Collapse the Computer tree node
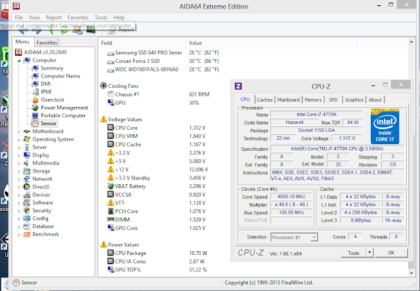420x291 pixels. pos(19,61)
